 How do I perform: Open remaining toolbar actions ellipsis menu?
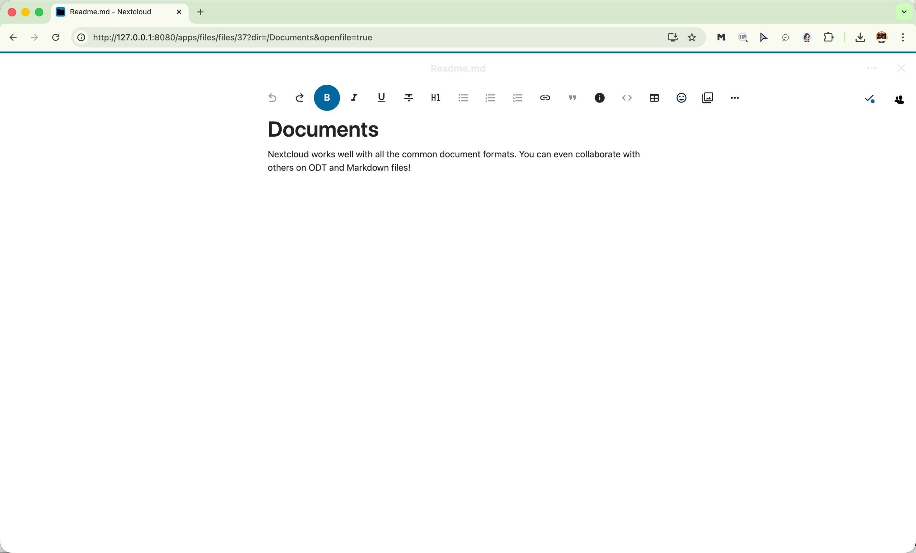(x=735, y=98)
